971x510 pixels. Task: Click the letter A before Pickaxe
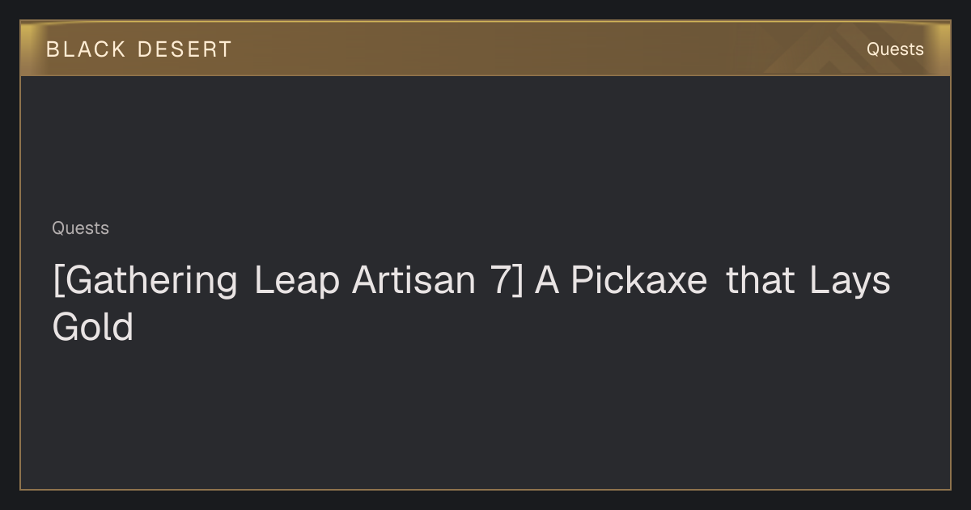(x=547, y=281)
